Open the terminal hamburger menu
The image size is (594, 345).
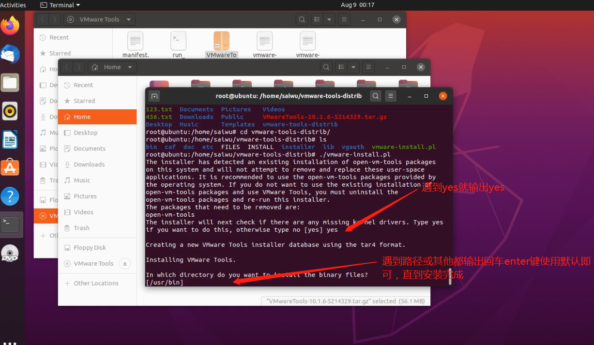pos(391,96)
